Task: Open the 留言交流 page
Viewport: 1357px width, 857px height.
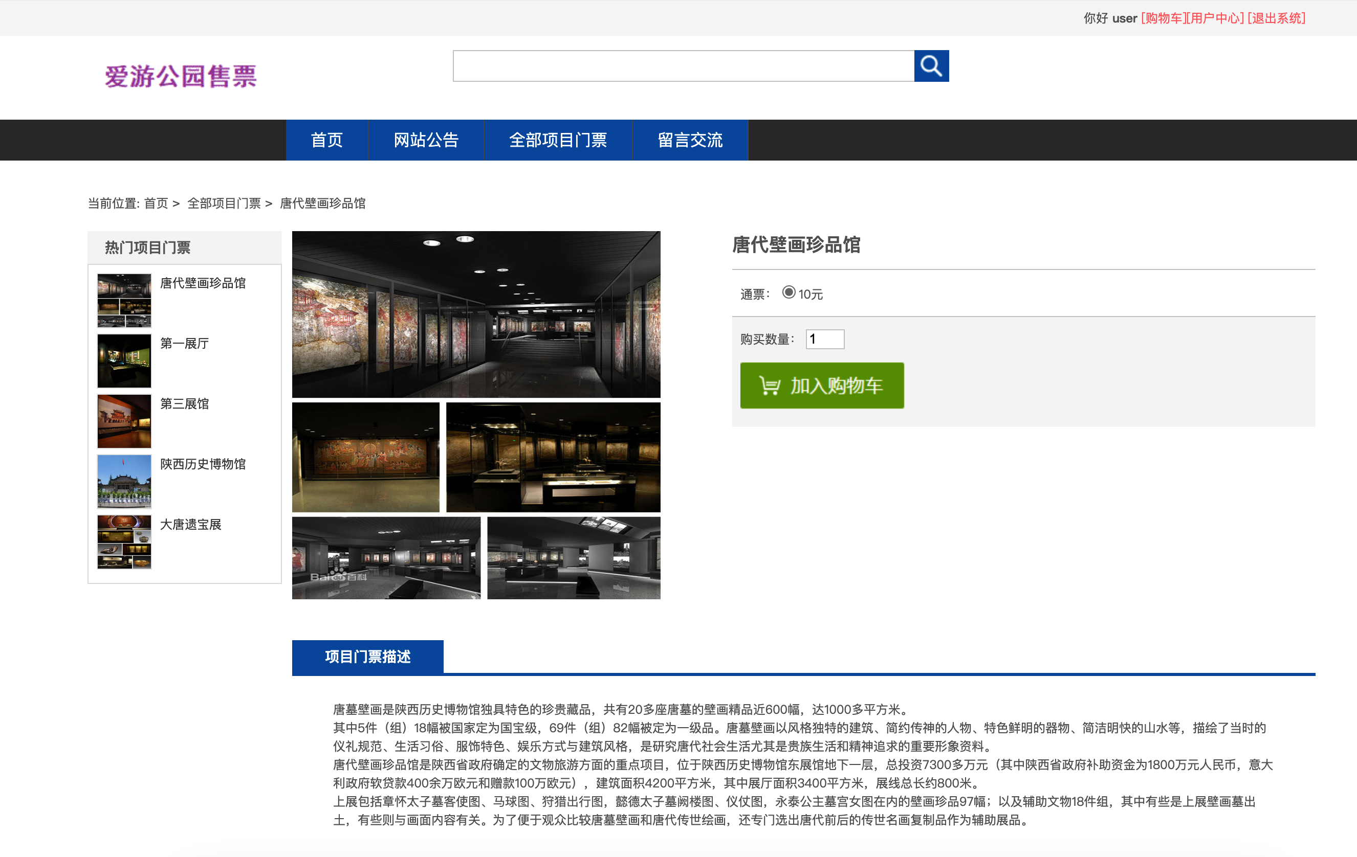Action: [x=690, y=140]
